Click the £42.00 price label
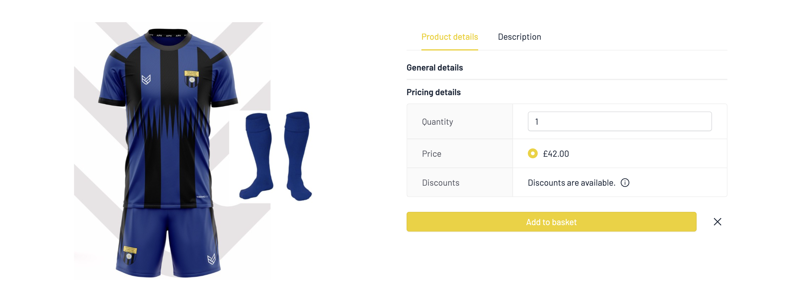This screenshot has width=791, height=295. pyautogui.click(x=556, y=154)
